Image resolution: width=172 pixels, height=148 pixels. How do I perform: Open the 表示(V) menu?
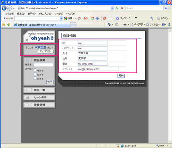(x=31, y=14)
